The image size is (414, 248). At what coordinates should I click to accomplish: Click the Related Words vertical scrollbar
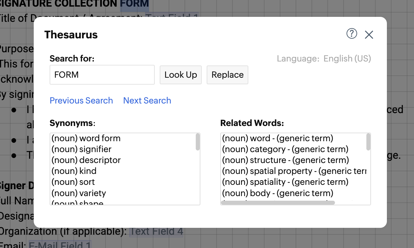368,142
